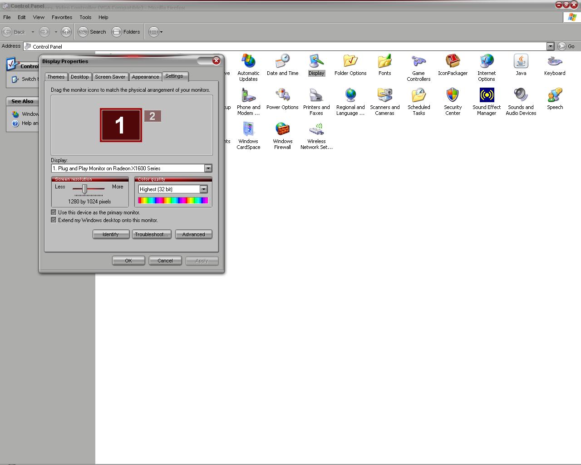
Task: Click the Up folder toolbar icon
Action: 66,32
